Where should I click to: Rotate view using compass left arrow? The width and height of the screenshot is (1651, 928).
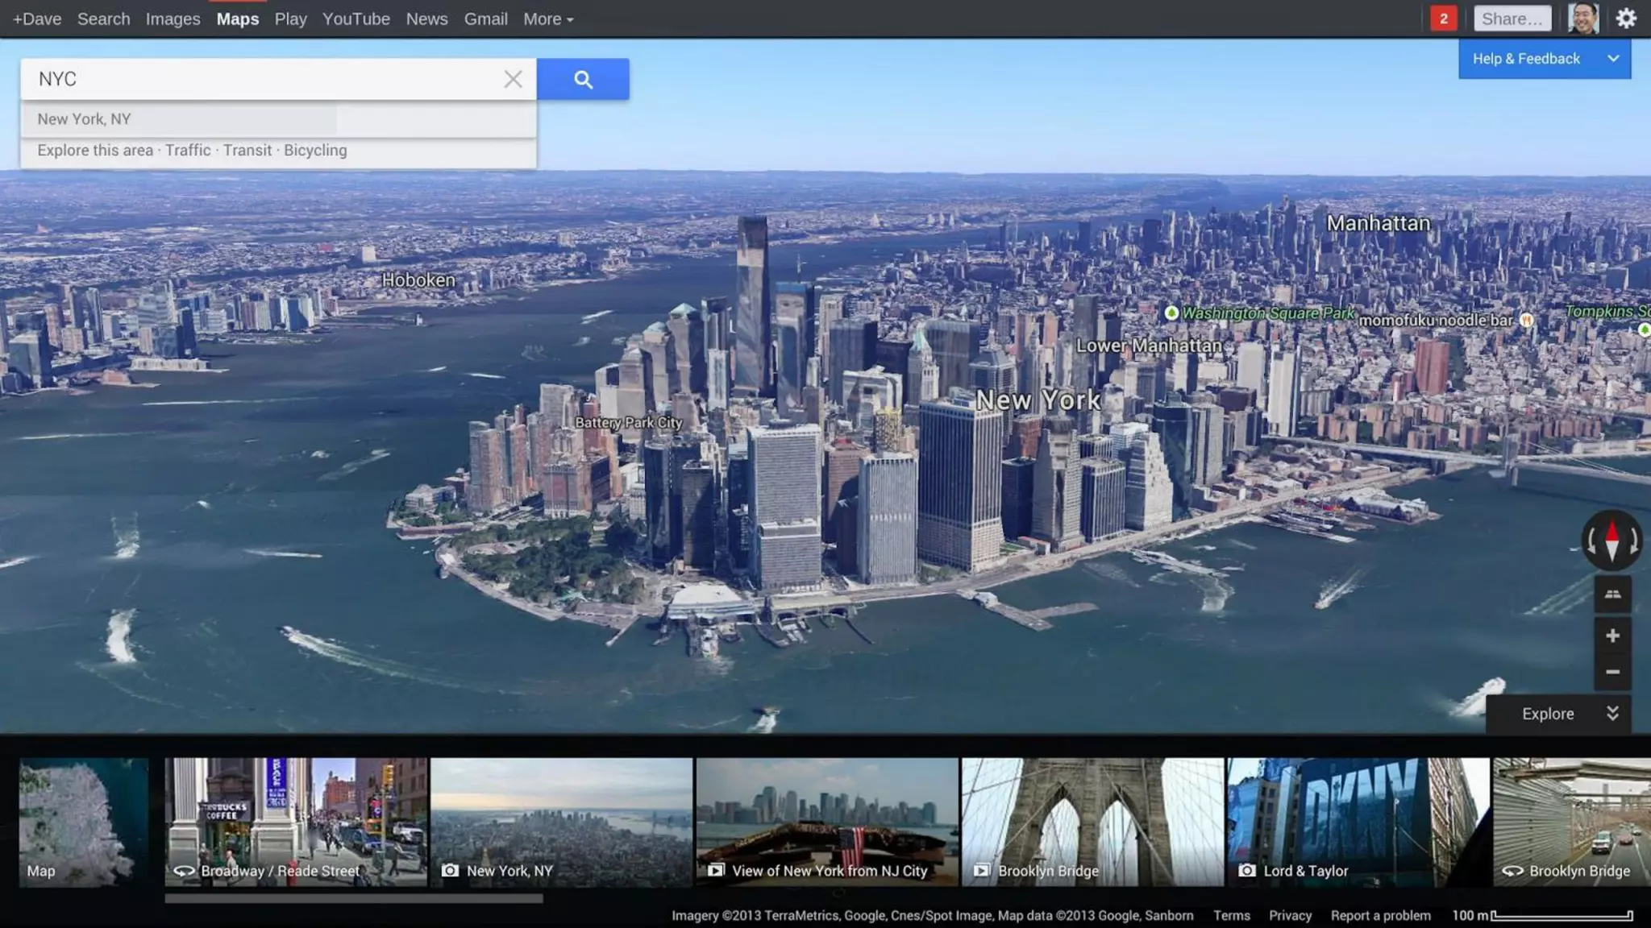click(x=1591, y=541)
